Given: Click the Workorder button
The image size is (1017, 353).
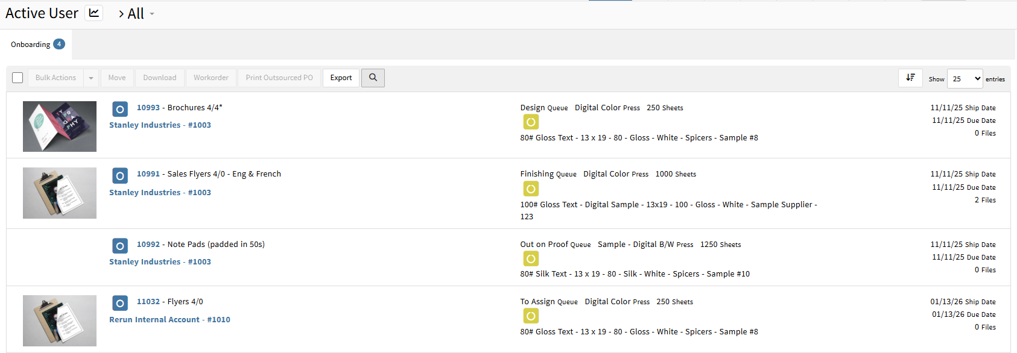Looking at the screenshot, I should pyautogui.click(x=211, y=78).
